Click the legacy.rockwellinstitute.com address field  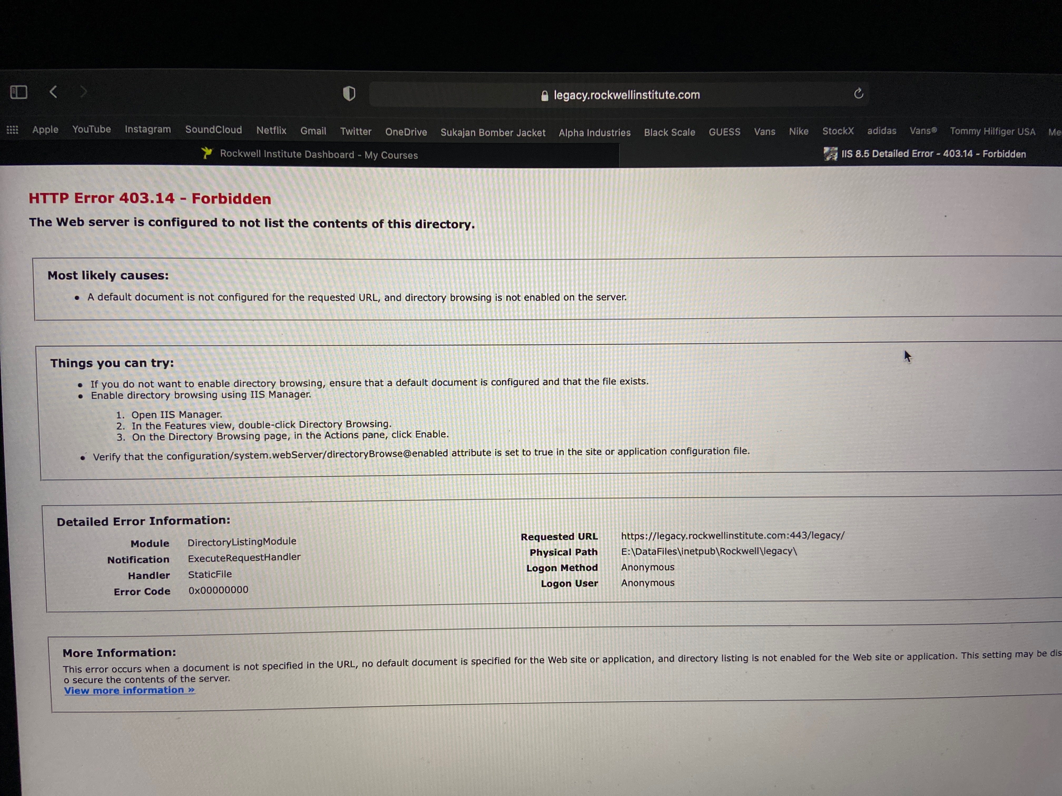pos(626,95)
